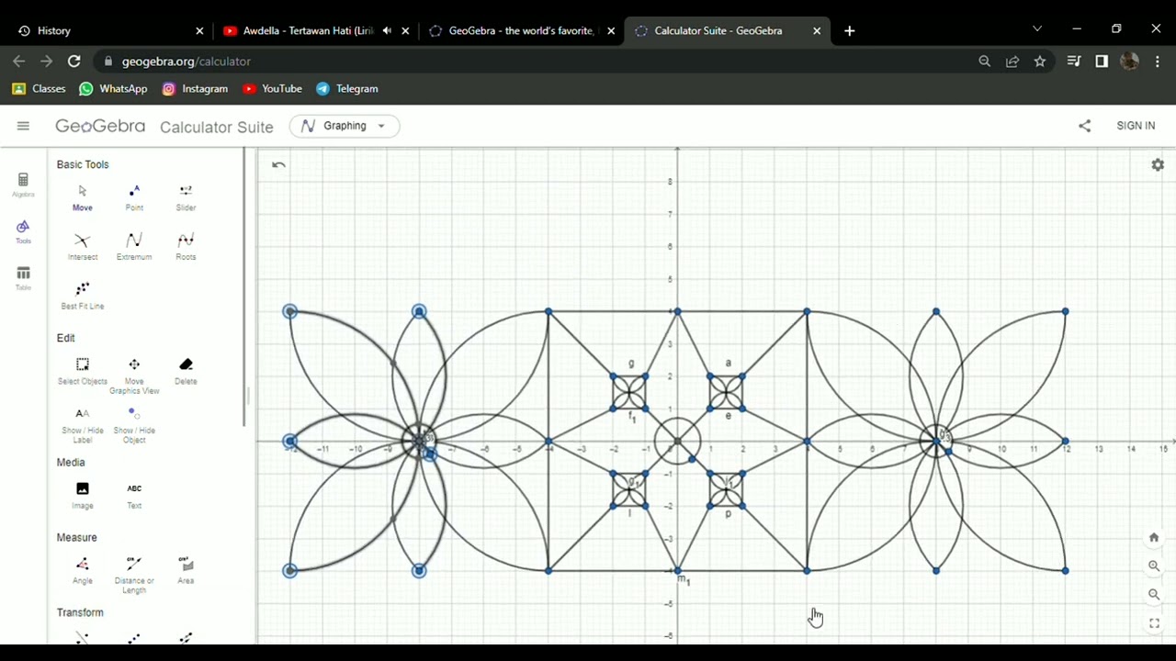
Task: Select the Area measure tool
Action: 186,570
